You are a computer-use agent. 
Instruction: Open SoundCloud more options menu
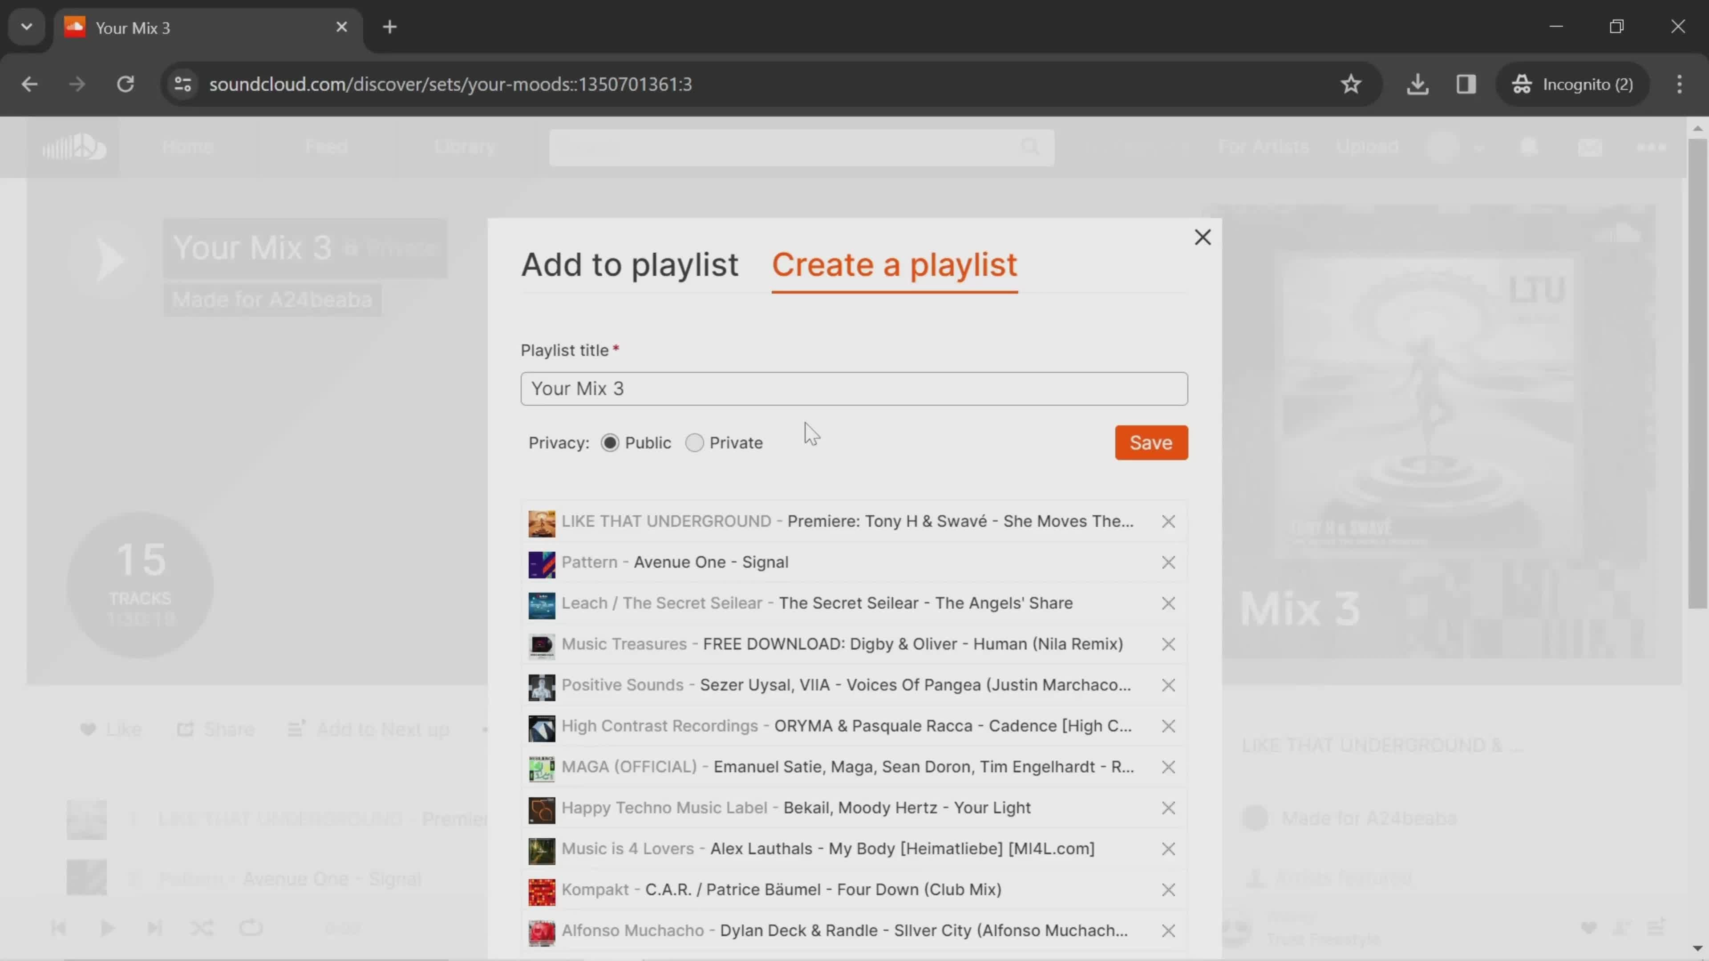tap(1651, 146)
